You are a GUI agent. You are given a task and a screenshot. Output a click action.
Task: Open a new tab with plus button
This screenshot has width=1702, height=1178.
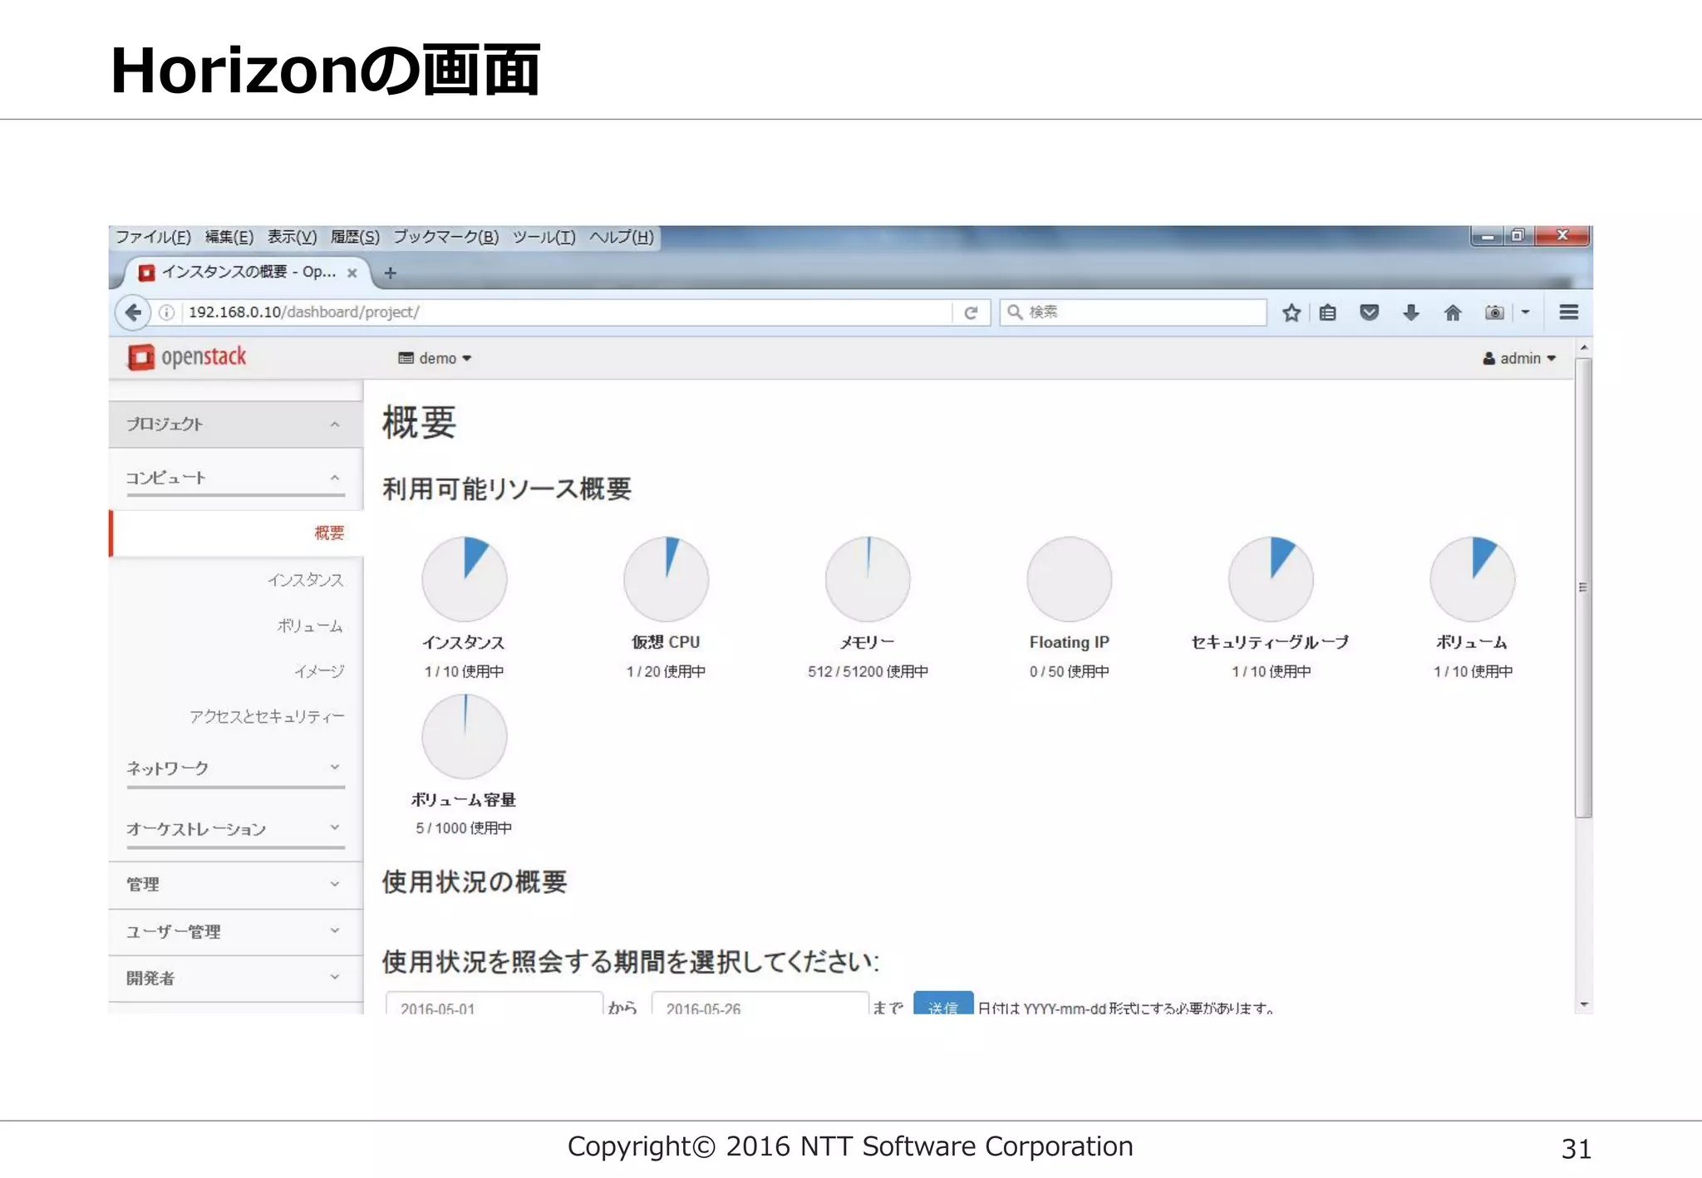pos(390,272)
